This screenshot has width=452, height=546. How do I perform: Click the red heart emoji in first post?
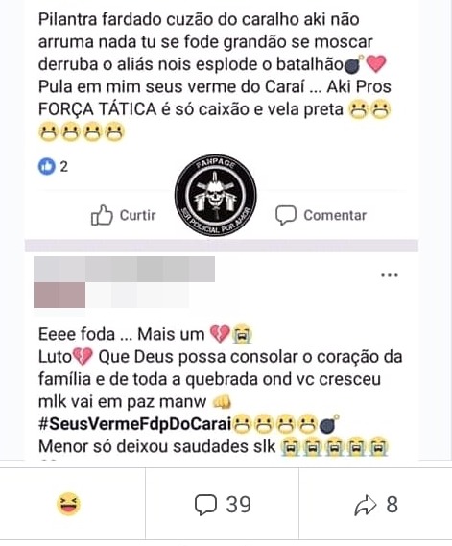click(x=376, y=64)
